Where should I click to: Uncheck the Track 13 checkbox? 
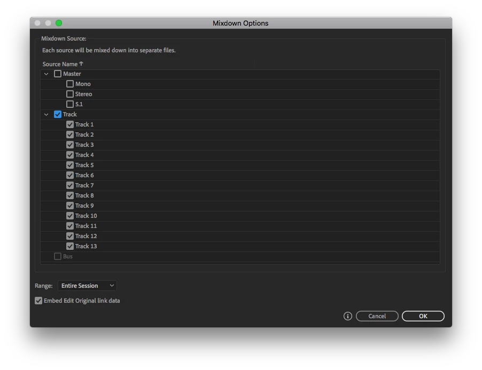[70, 246]
